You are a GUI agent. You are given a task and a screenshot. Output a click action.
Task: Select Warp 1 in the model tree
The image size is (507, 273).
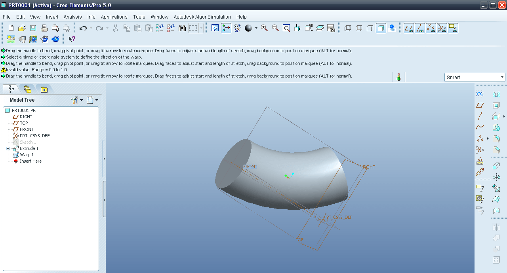coord(27,155)
